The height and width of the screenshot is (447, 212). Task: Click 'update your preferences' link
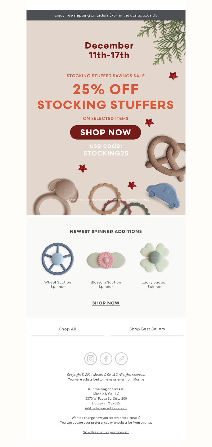(91, 423)
